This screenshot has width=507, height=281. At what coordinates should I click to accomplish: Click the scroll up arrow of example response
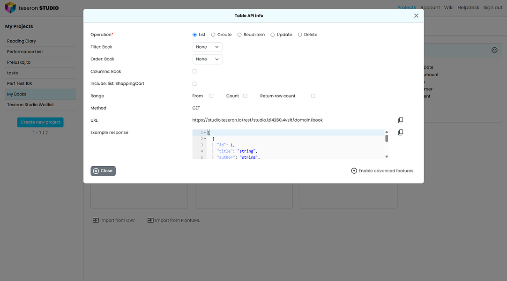tap(387, 132)
